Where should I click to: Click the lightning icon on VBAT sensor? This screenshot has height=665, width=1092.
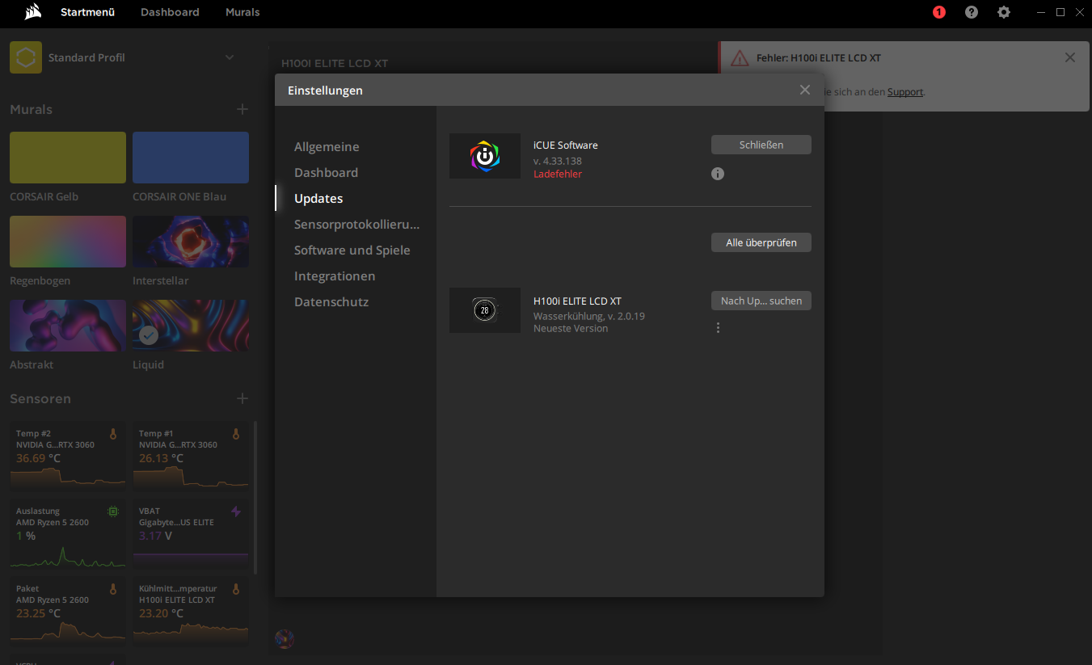[x=236, y=511]
